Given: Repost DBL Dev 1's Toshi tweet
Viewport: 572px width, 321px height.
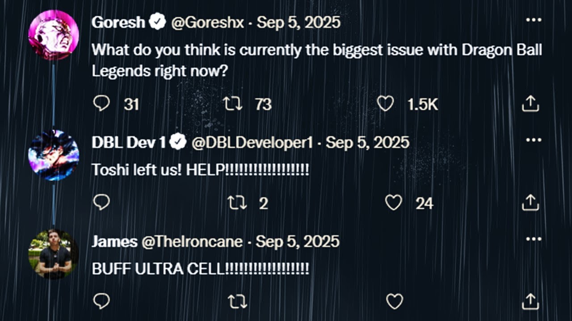Looking at the screenshot, I should pos(237,203).
